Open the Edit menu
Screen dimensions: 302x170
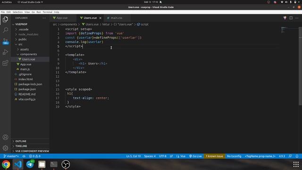point(8,12)
